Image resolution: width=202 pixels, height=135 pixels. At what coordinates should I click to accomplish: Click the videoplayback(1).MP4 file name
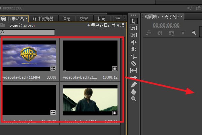(x=21, y=77)
